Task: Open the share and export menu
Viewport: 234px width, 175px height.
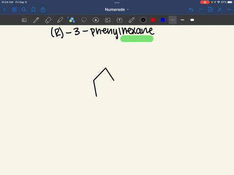Action: (x=43, y=10)
